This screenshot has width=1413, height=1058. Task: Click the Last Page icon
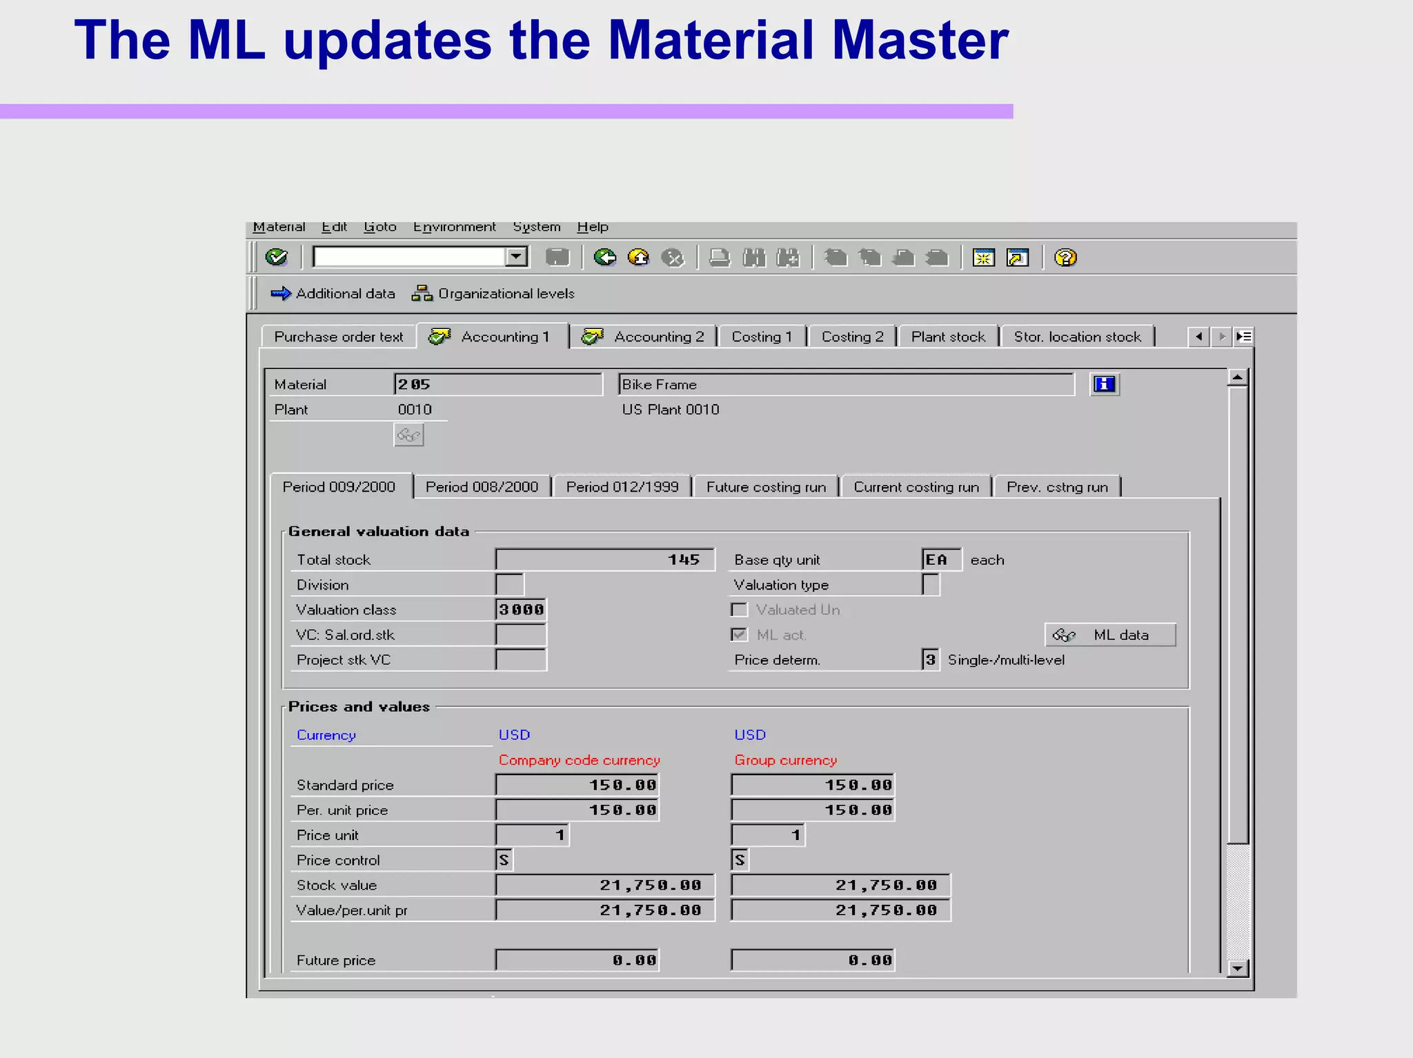[x=937, y=257]
